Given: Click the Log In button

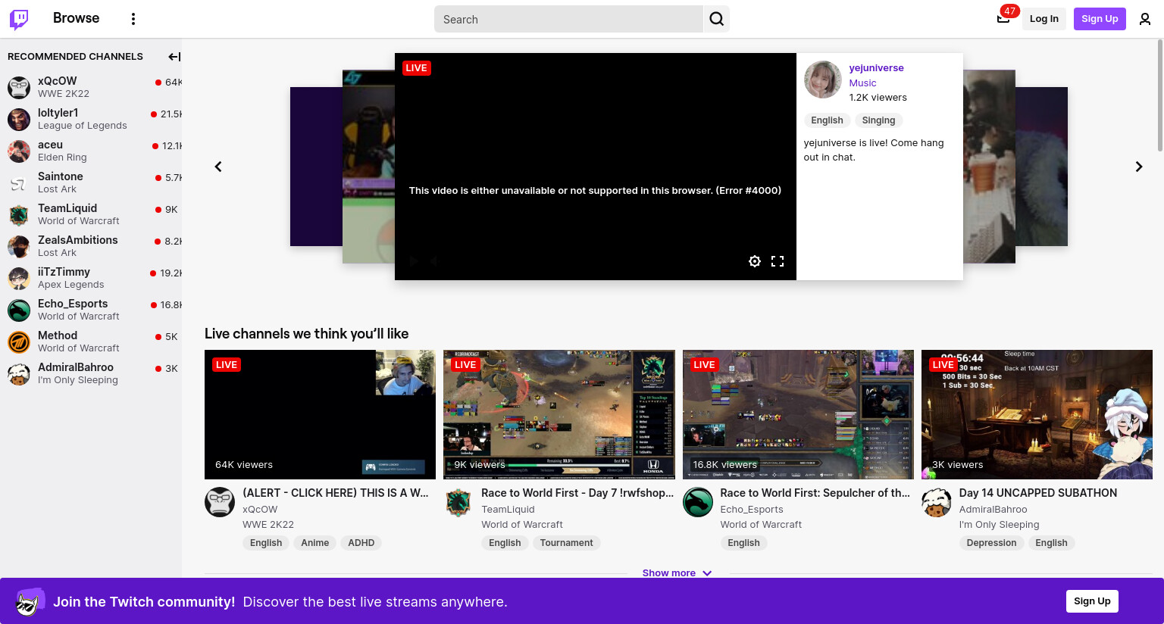Looking at the screenshot, I should 1044,19.
